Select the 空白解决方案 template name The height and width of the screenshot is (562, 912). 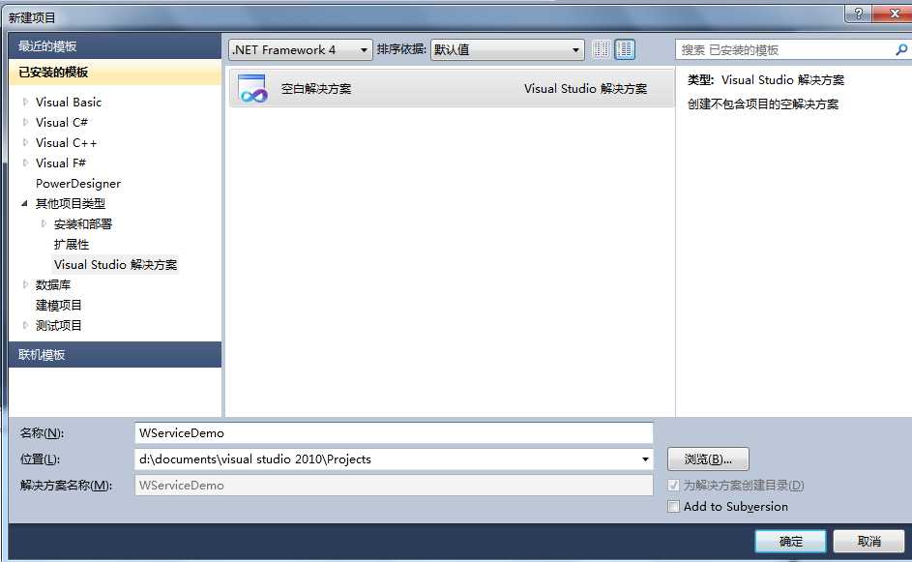pos(316,88)
